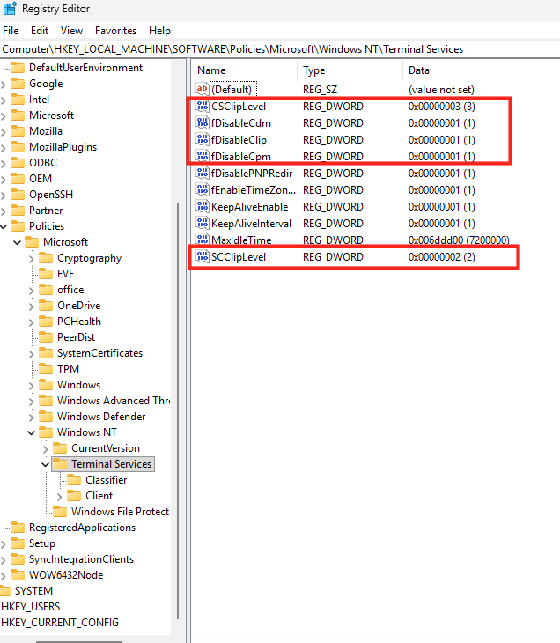Click the registry path address bar

coord(280,49)
